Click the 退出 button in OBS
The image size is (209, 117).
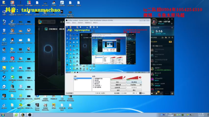(x=134, y=90)
